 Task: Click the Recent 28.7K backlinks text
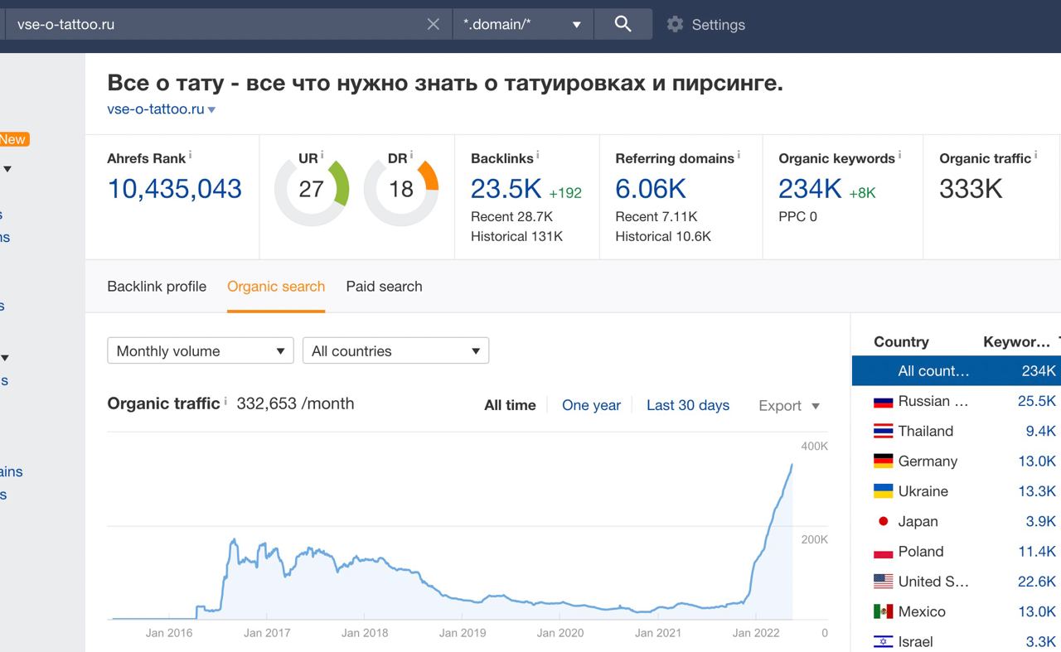(x=511, y=217)
